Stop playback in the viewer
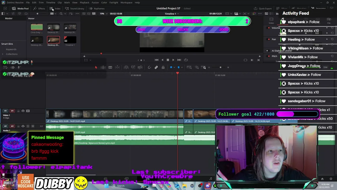 pos(168,60)
